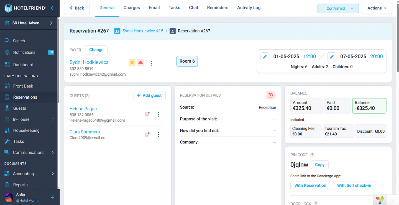The image size is (399, 205).
Task: Copy the PIN code
Action: 319,165
